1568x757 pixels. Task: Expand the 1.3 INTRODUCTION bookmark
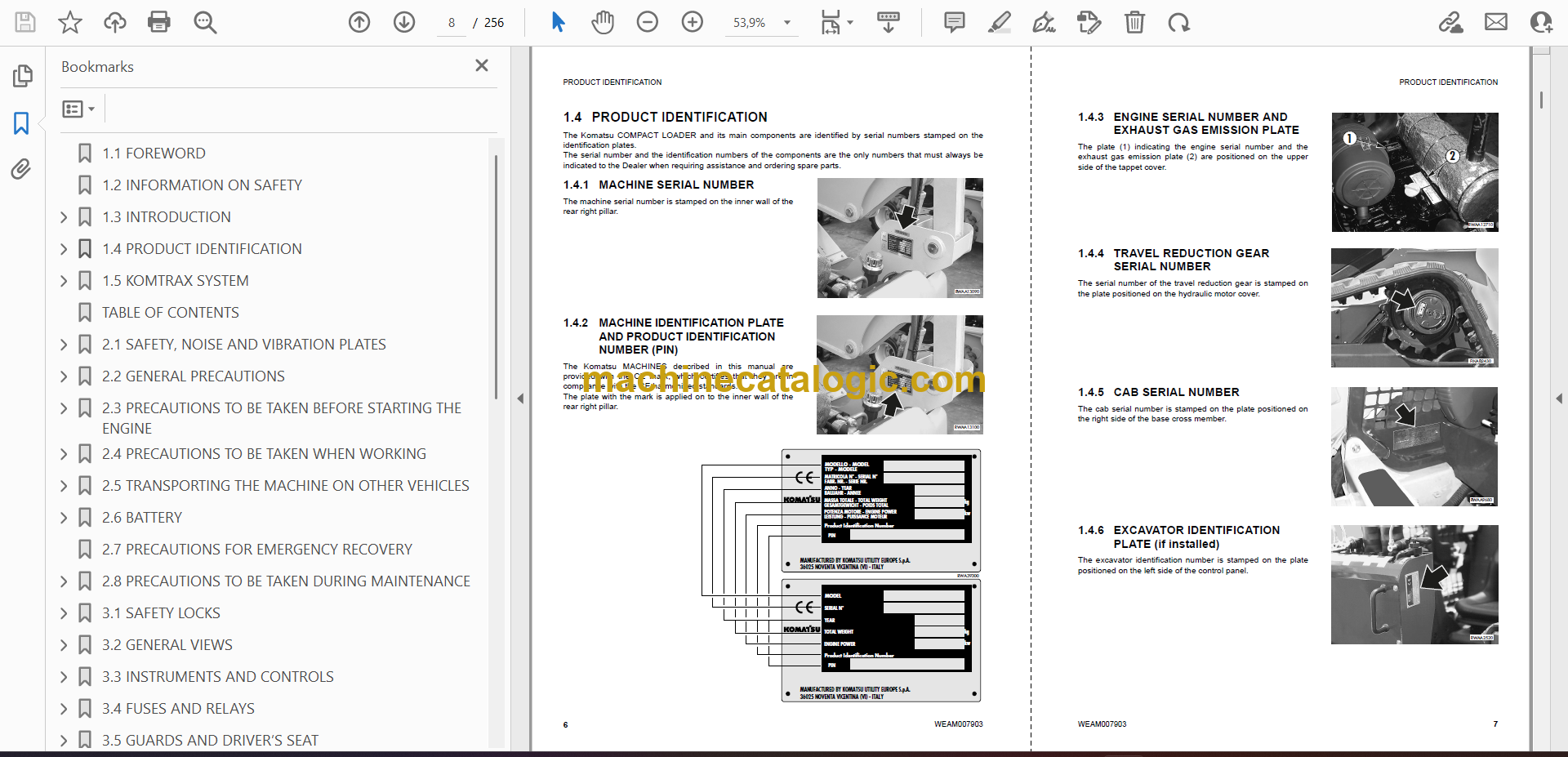point(64,217)
